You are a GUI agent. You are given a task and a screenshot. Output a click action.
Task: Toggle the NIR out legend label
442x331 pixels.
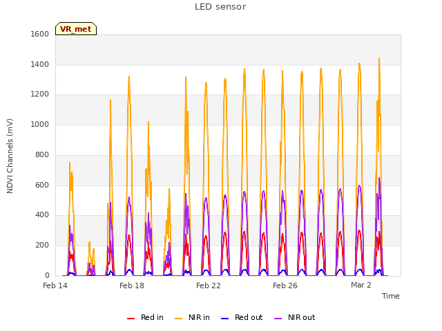[301, 317]
